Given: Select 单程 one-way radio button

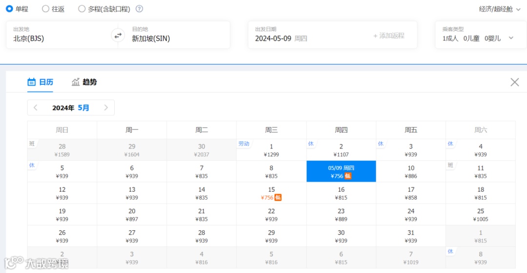Looking at the screenshot, I should click(9, 9).
